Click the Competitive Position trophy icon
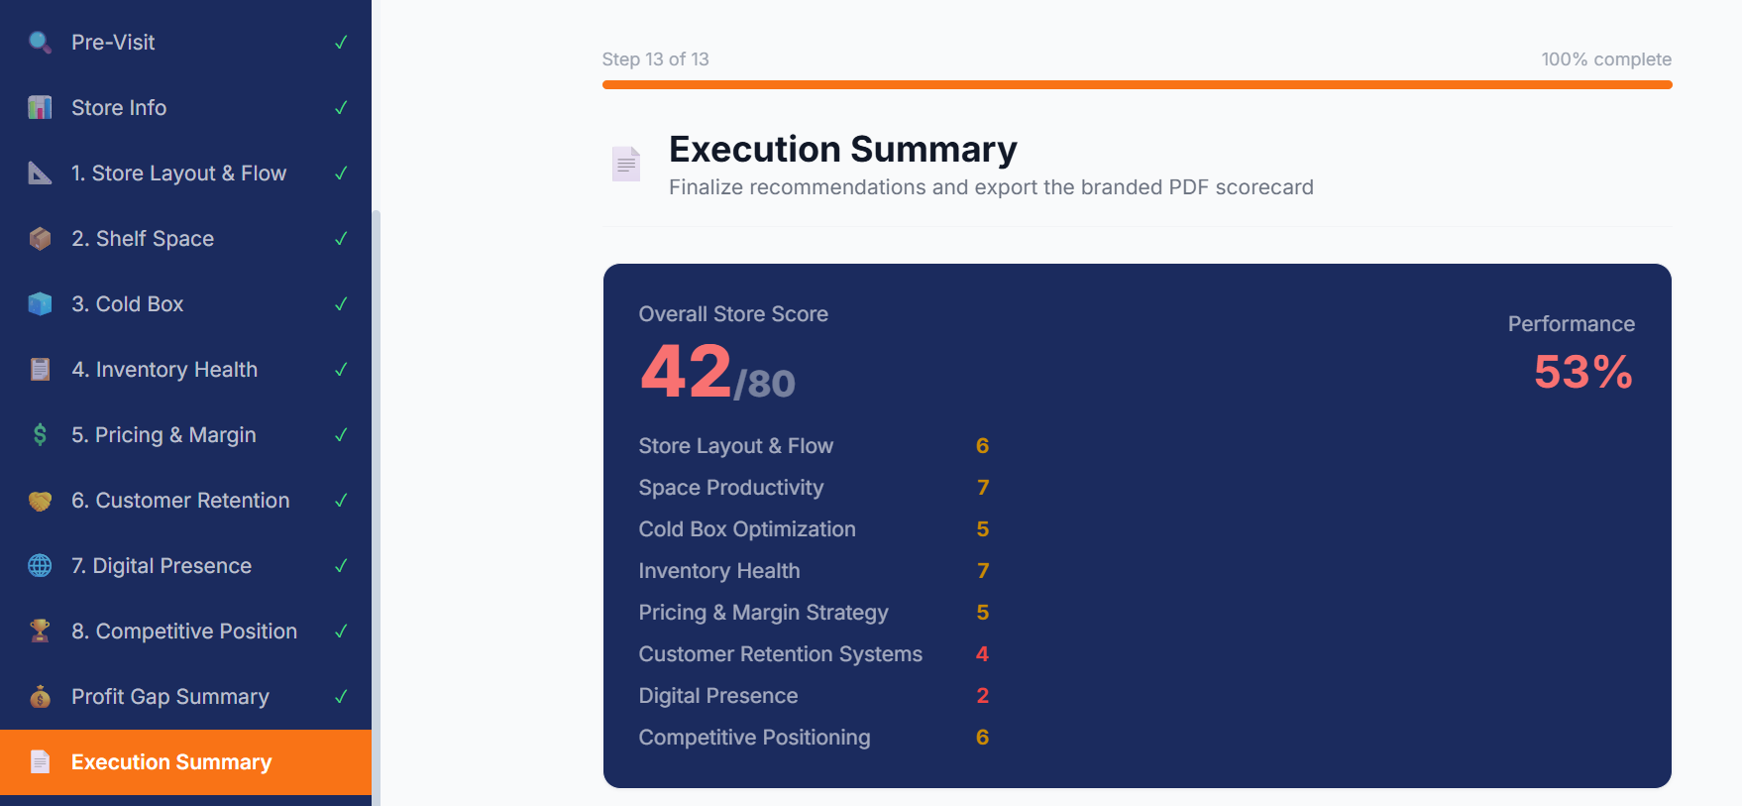1742x806 pixels. click(x=40, y=631)
